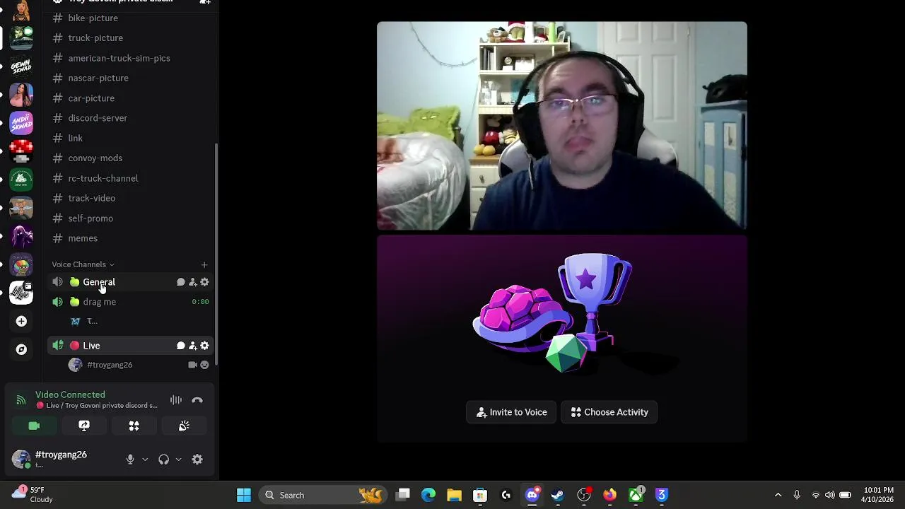Click the Video Connected status text

click(70, 394)
